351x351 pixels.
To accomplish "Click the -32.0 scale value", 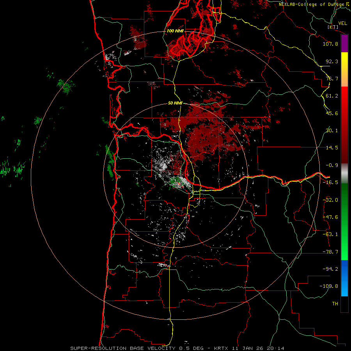I will coord(330,200).
